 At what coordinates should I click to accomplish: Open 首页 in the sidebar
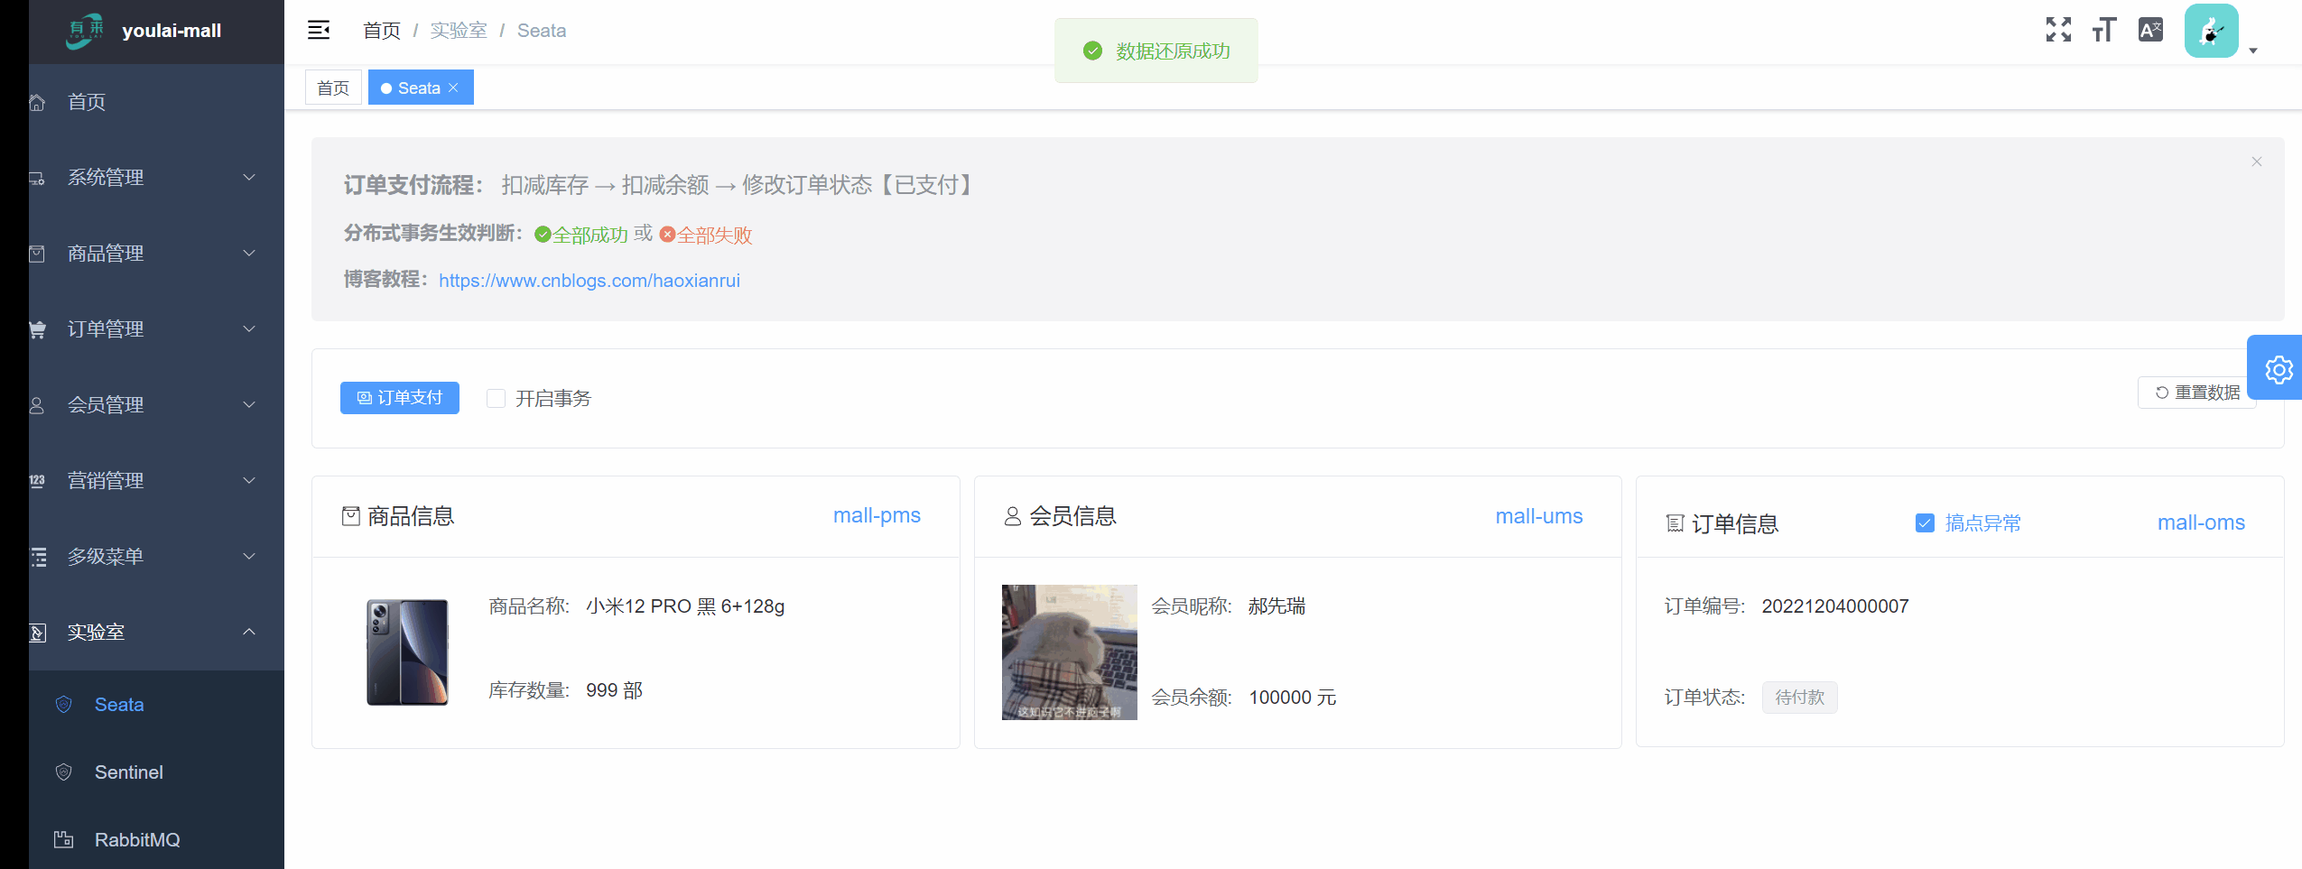(x=156, y=102)
